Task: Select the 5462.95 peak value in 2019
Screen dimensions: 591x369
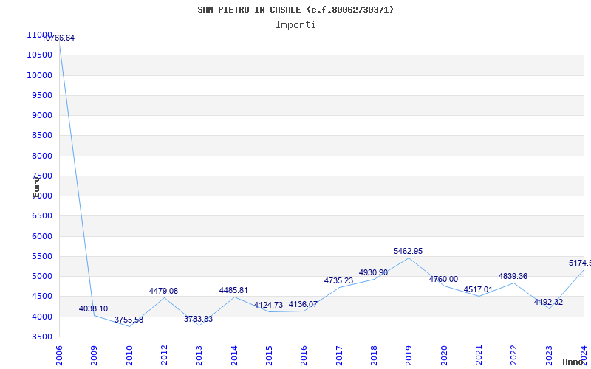Action: pyautogui.click(x=409, y=252)
